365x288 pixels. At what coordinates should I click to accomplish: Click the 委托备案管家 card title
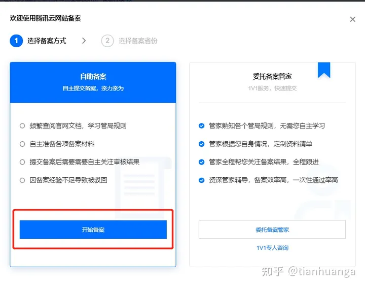pyautogui.click(x=272, y=76)
